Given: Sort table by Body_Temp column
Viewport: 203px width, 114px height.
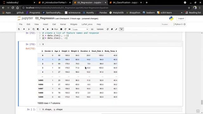Looking at the screenshot, I should 111,51.
